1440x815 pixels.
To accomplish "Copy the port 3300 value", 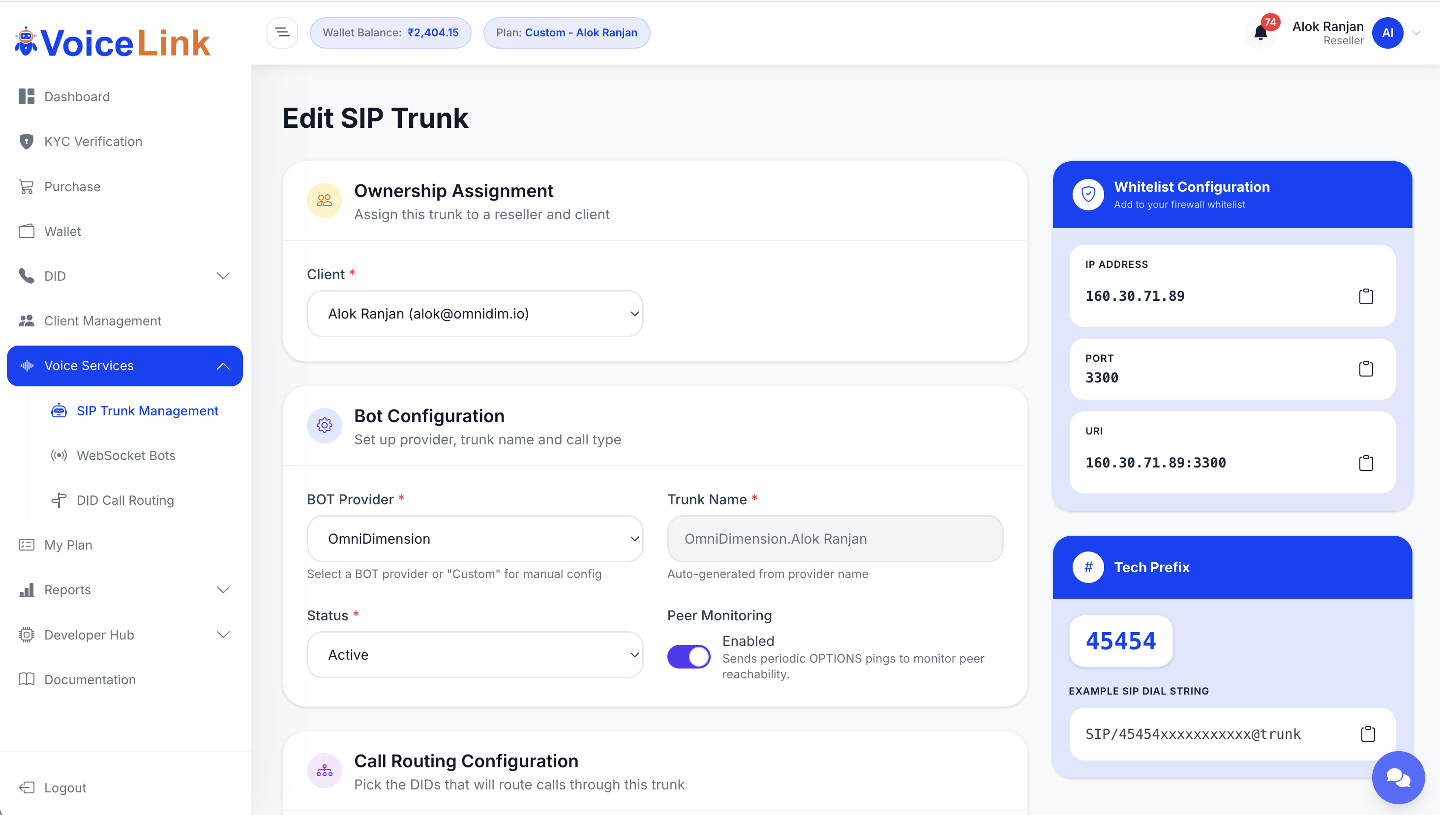I will tap(1366, 368).
